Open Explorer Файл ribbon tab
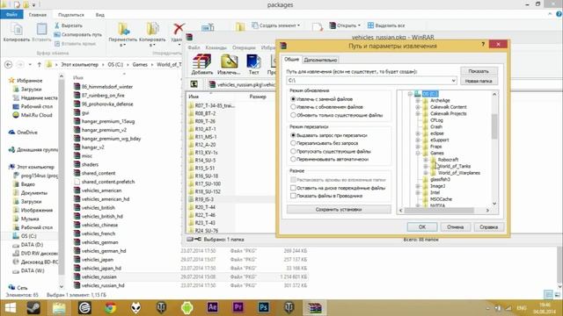563x316 pixels. click(11, 15)
